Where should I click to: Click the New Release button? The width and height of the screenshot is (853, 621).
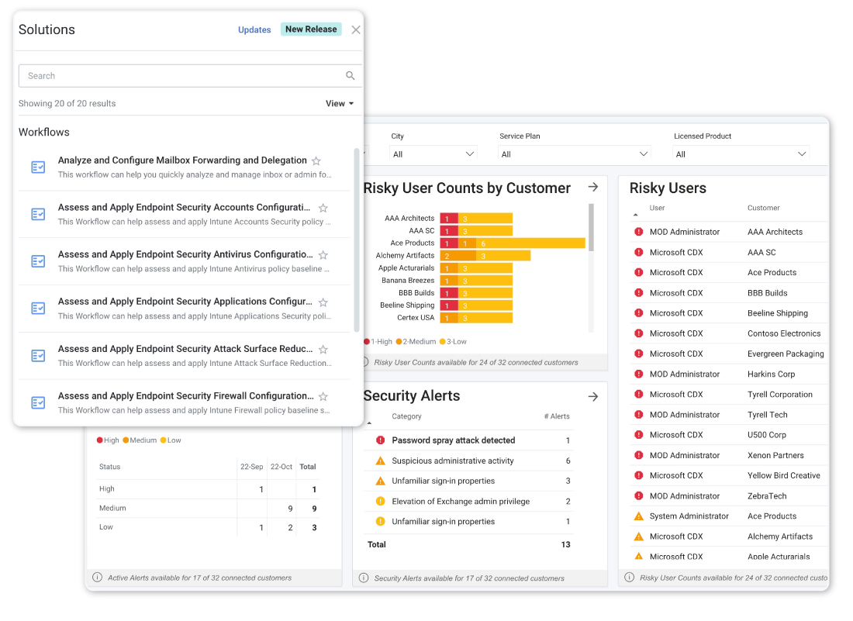pyautogui.click(x=311, y=29)
